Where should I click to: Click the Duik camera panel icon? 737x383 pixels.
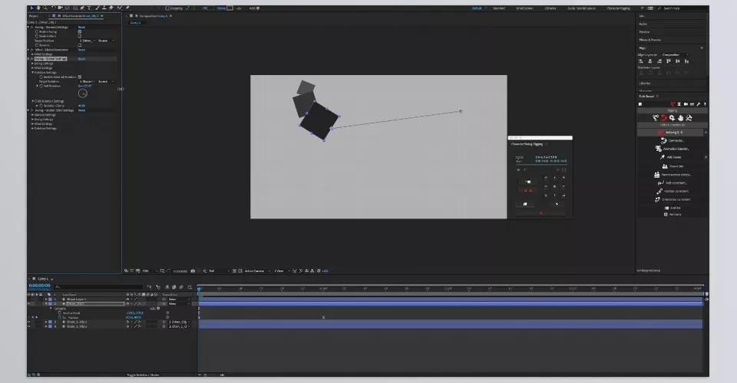(x=686, y=104)
